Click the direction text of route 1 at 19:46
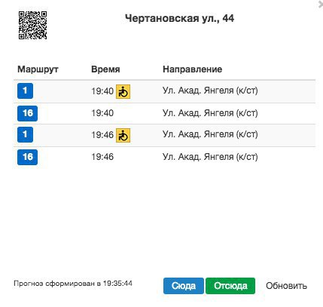 pyautogui.click(x=210, y=134)
